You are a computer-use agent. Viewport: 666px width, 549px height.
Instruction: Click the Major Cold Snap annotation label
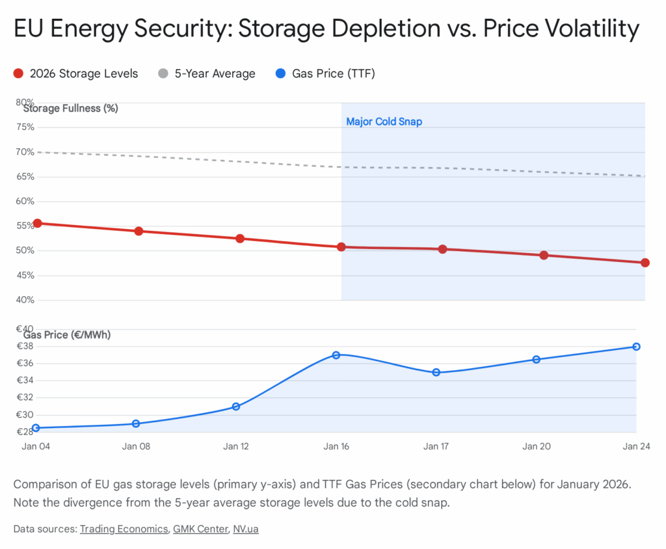point(384,122)
